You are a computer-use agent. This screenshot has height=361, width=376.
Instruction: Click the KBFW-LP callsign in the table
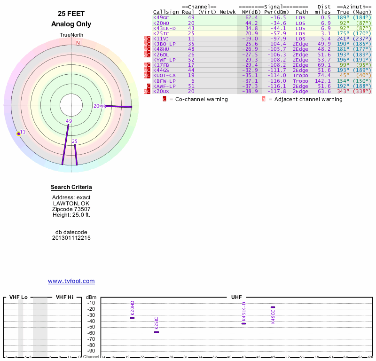(164, 81)
